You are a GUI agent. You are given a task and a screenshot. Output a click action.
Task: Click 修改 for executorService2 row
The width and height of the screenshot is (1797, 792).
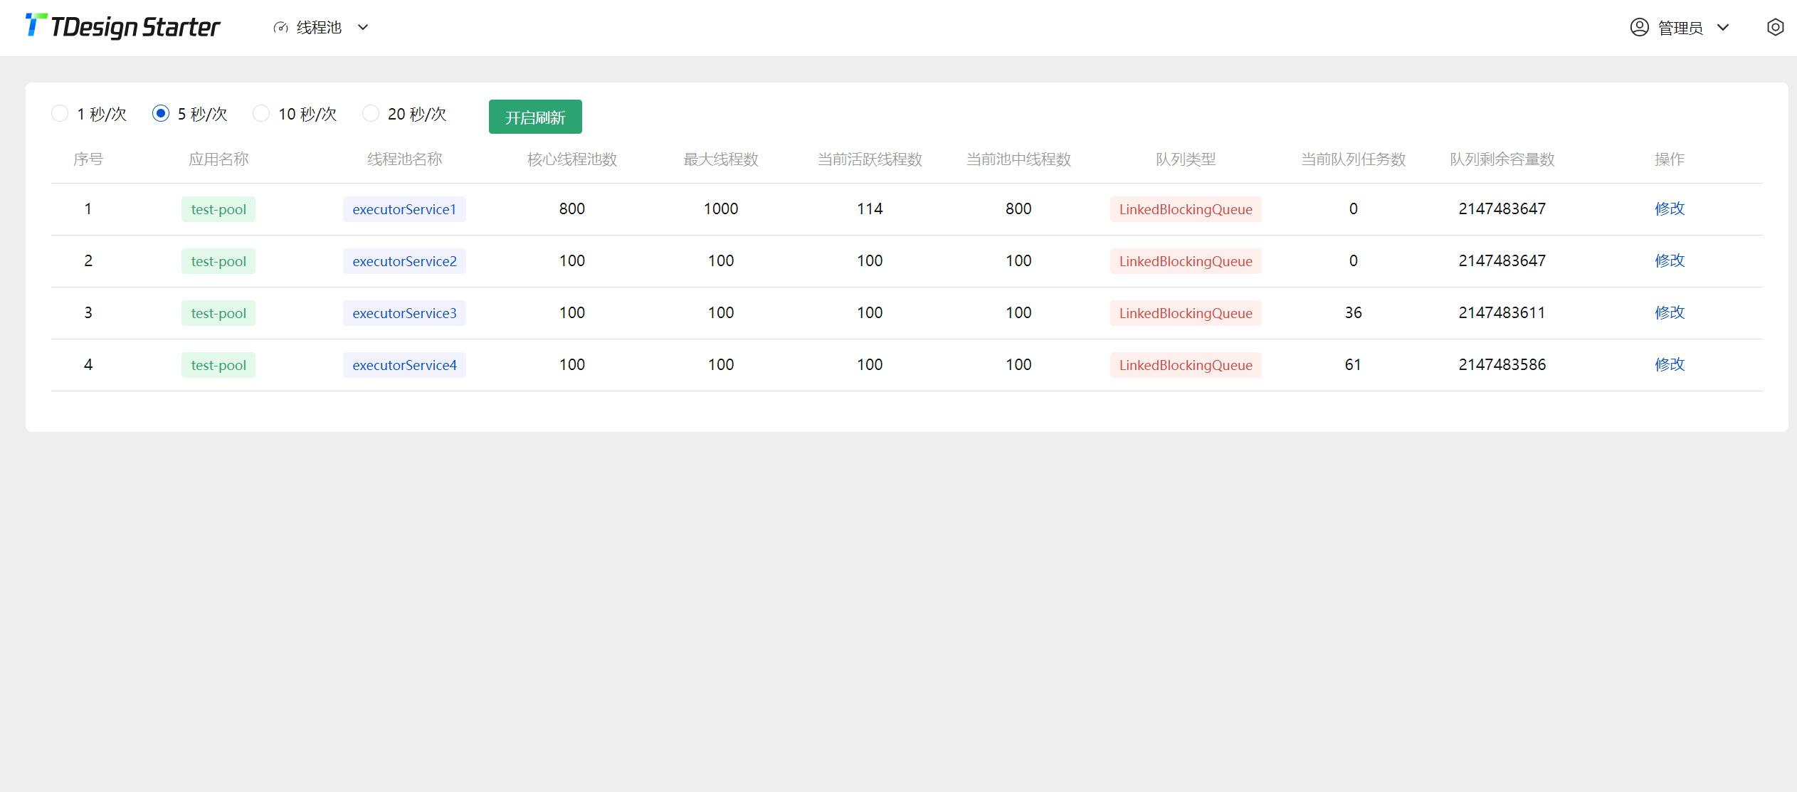(1669, 260)
